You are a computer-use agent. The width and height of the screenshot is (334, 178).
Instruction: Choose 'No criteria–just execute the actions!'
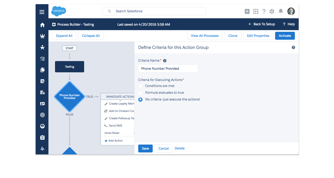click(140, 99)
